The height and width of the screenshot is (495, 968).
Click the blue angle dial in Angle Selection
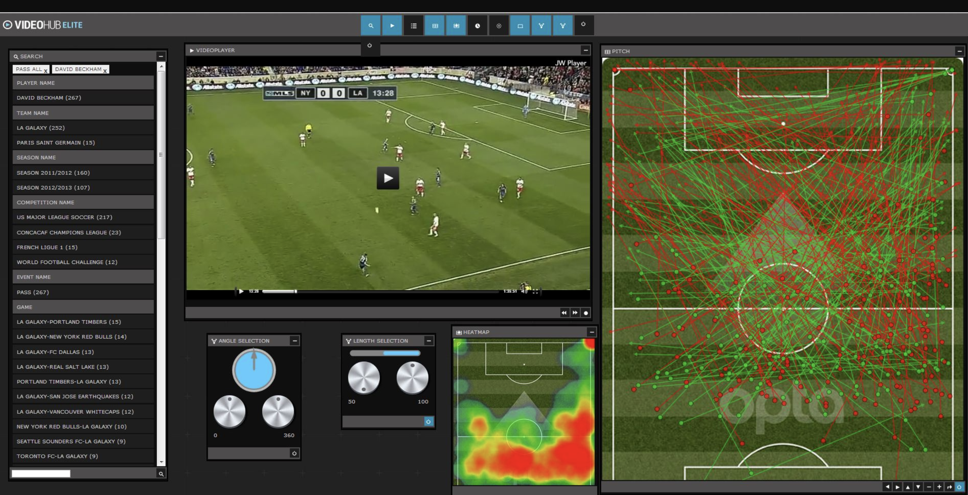click(254, 370)
